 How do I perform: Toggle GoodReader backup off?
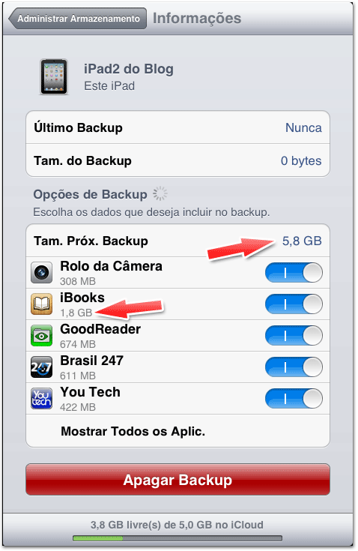click(294, 336)
